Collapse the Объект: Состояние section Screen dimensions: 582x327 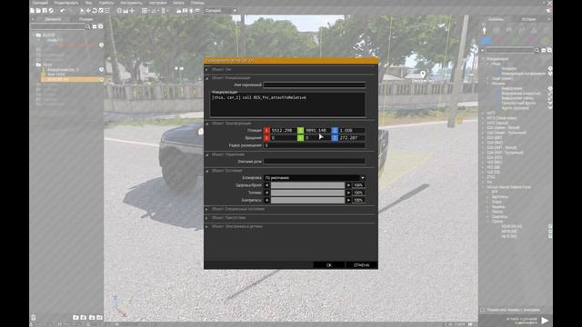coord(206,171)
